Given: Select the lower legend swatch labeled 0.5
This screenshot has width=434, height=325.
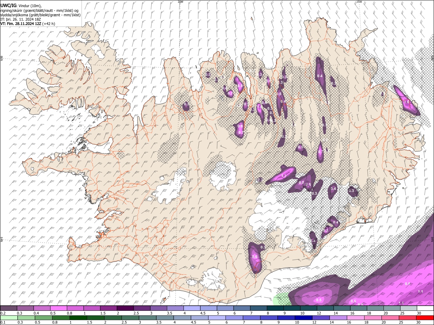Looking at the screenshot, I should [43, 318].
